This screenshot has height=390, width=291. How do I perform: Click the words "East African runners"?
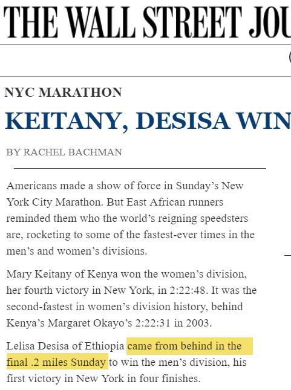click(x=175, y=202)
